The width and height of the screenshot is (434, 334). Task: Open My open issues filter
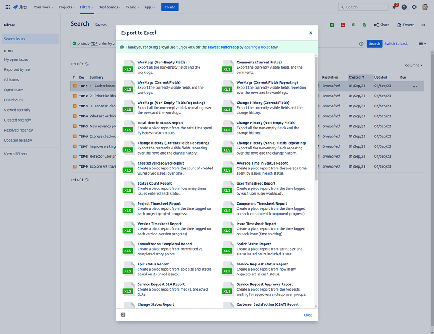[16, 60]
